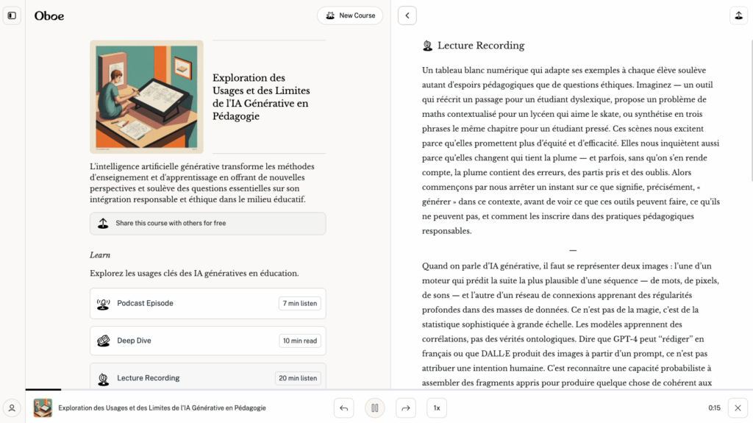Create a New Course
The width and height of the screenshot is (753, 423).
(x=350, y=15)
